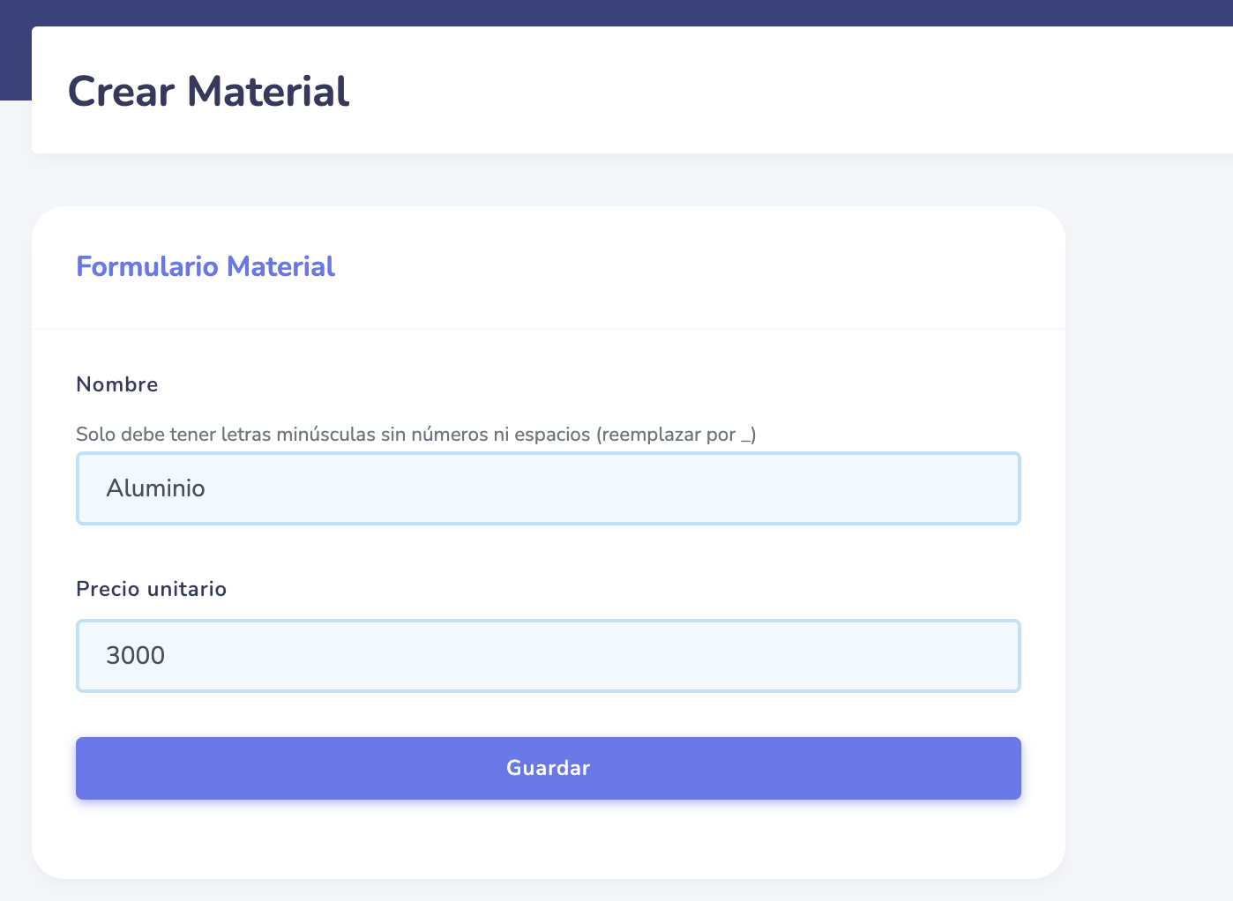Image resolution: width=1233 pixels, height=901 pixels.
Task: Click the gray page background beside form
Action: (x=1147, y=529)
